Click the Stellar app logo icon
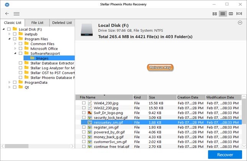247x161 pixels. pyautogui.click(x=7, y=5)
